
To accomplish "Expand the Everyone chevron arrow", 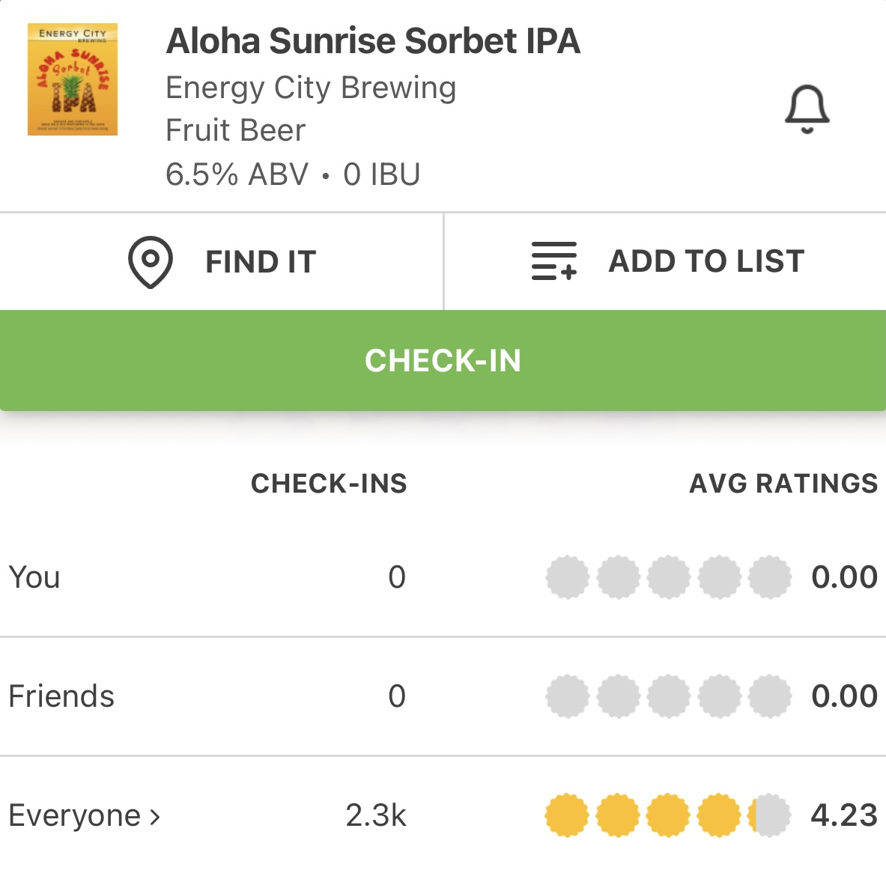I will point(155,816).
